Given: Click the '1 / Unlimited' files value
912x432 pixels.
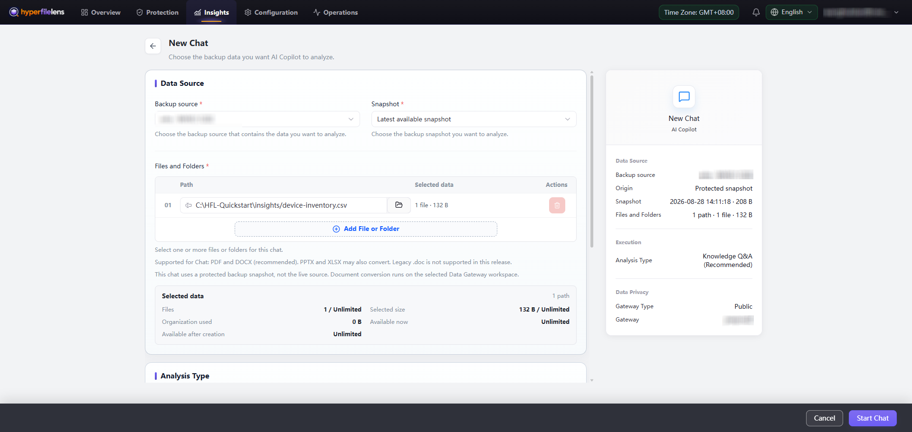Looking at the screenshot, I should (x=342, y=310).
